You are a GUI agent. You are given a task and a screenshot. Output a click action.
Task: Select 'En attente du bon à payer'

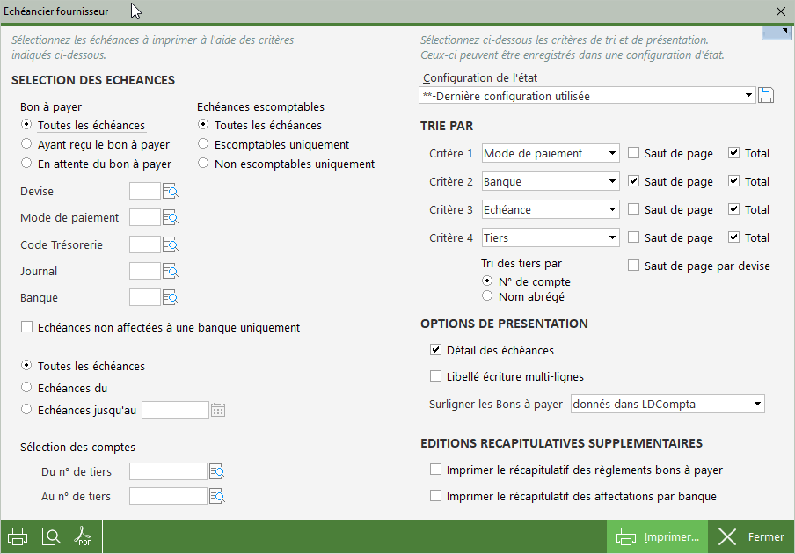pos(26,164)
